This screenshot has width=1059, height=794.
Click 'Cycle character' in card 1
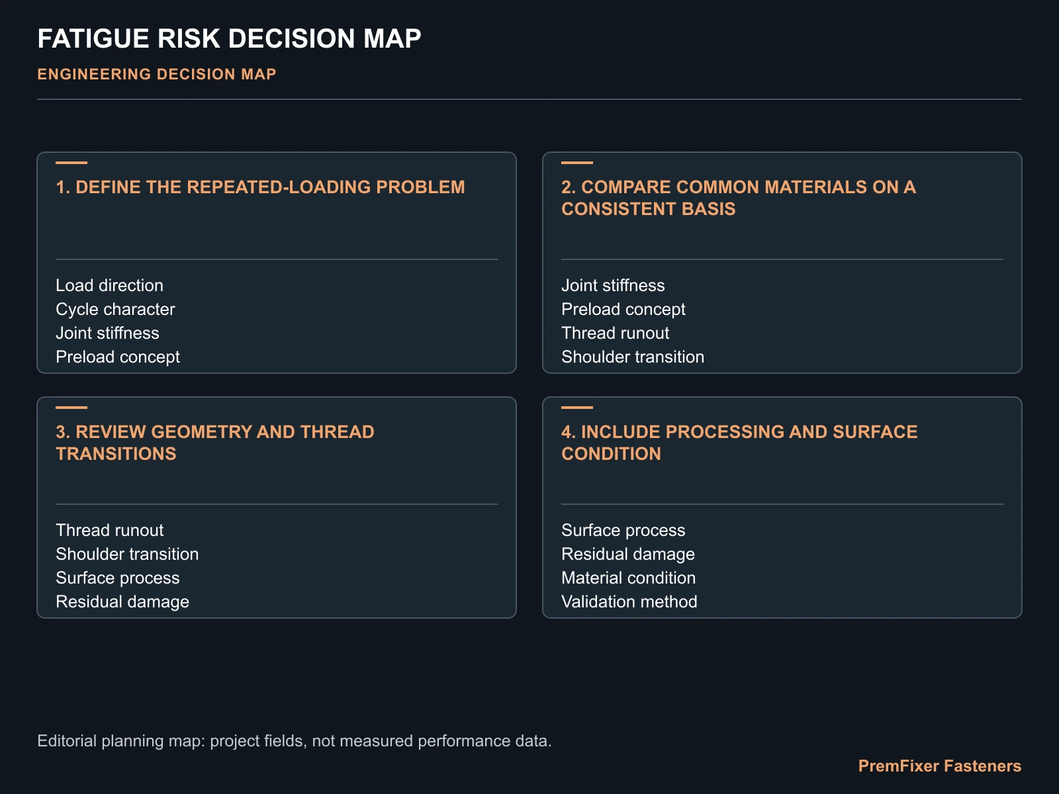point(115,309)
